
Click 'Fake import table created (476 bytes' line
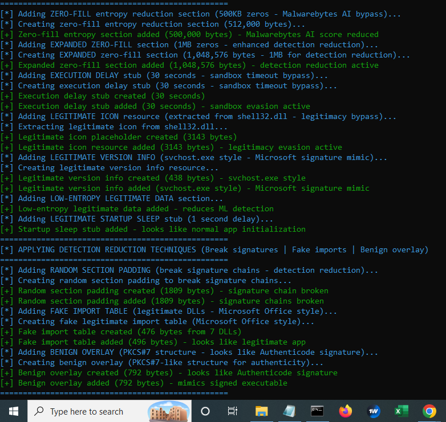pyautogui.click(x=120, y=331)
